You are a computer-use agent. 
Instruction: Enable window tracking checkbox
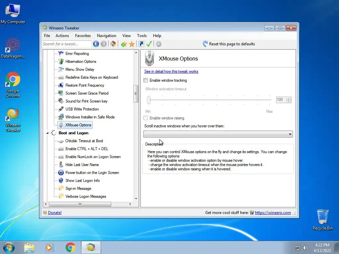[146, 80]
